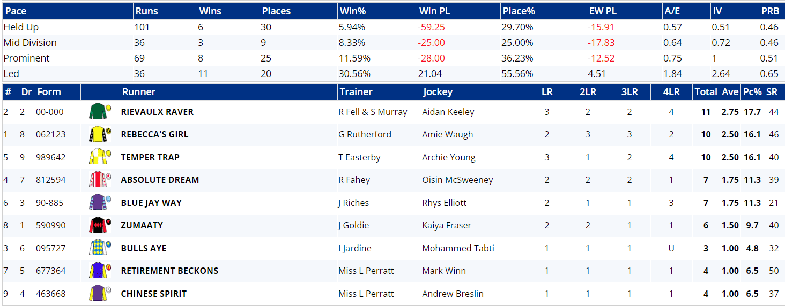Sort pace table by Win% column
Image resolution: width=785 pixels, height=306 pixels.
pos(352,11)
